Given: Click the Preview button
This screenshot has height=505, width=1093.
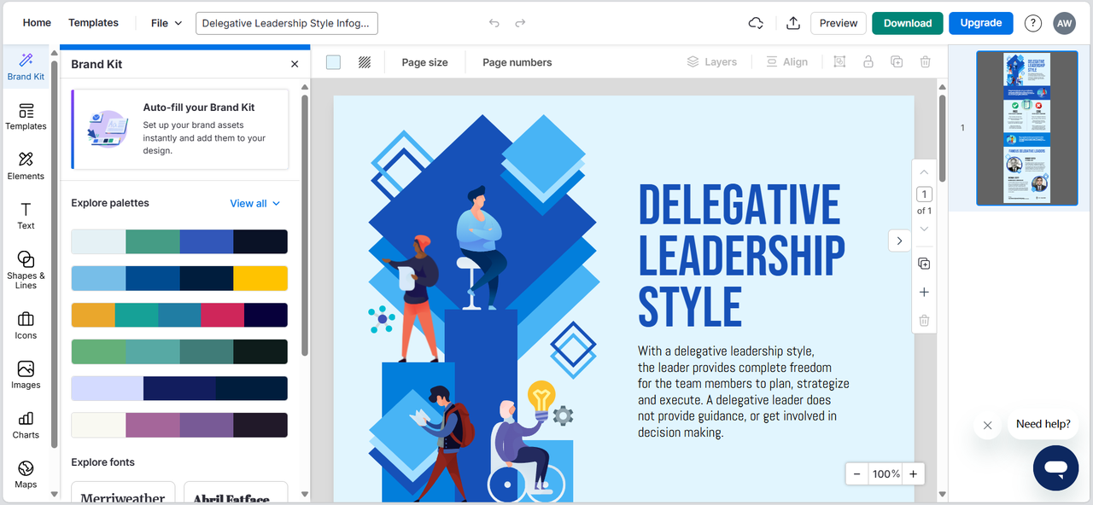Looking at the screenshot, I should pyautogui.click(x=839, y=23).
